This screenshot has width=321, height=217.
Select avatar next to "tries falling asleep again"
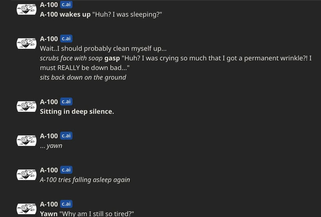coord(26,175)
